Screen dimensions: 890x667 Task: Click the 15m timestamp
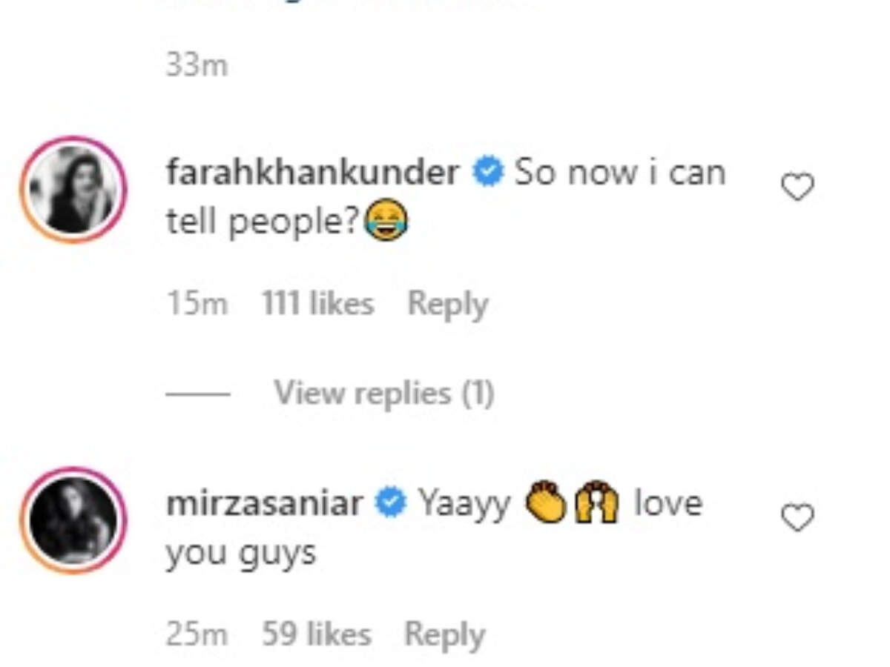pyautogui.click(x=197, y=304)
